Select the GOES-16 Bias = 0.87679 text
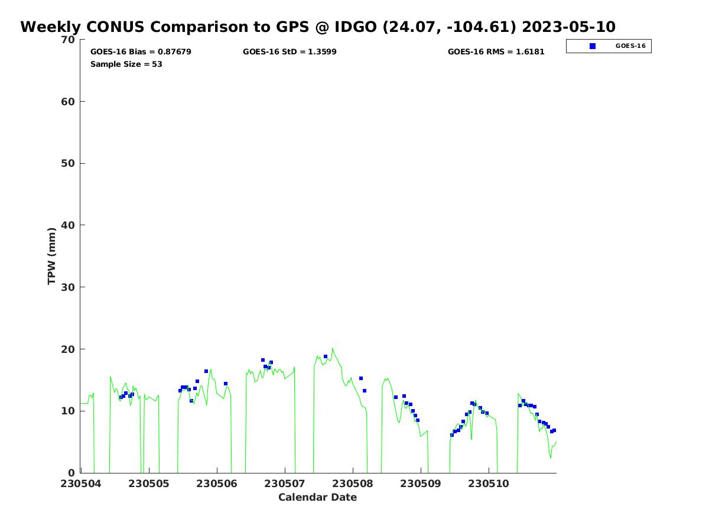This screenshot has width=709, height=532. (141, 52)
